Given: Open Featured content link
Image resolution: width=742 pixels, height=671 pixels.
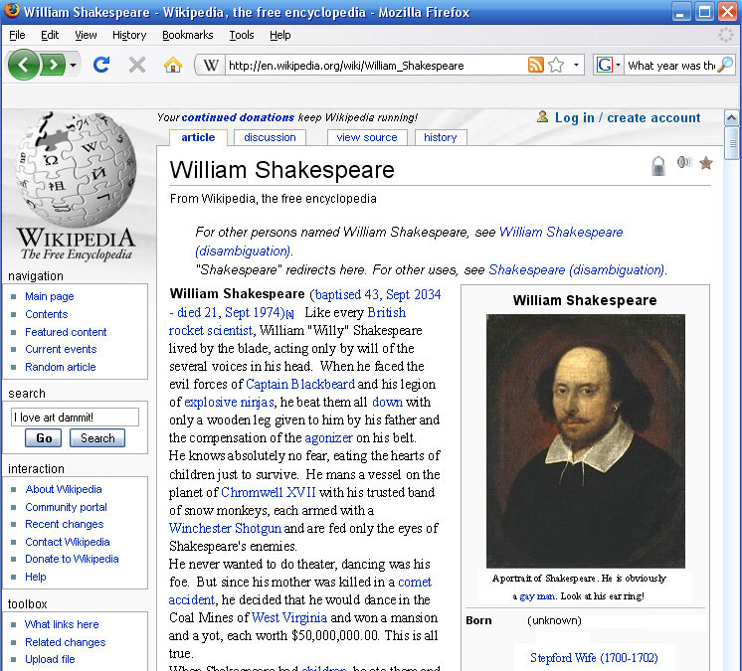Looking at the screenshot, I should coord(66,332).
